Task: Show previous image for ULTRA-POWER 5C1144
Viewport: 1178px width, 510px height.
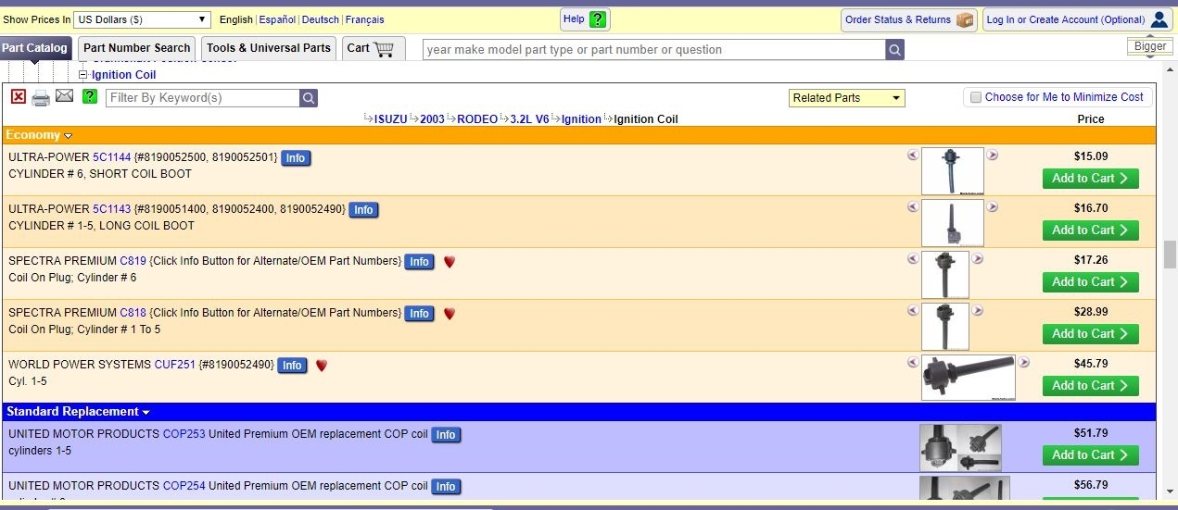Action: 913,155
